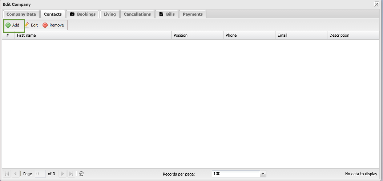
Task: Switch to the Payments tab
Action: click(x=193, y=14)
